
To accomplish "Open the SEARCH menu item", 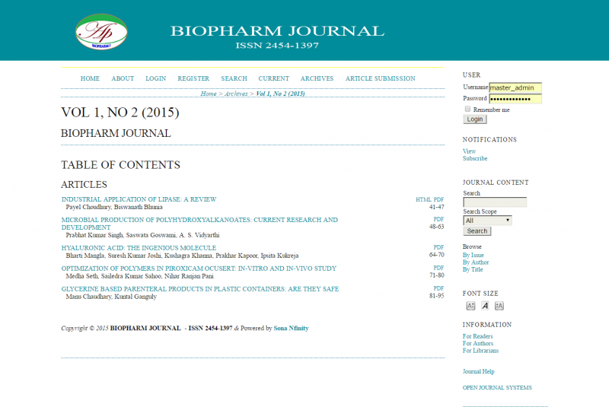I will tap(234, 78).
